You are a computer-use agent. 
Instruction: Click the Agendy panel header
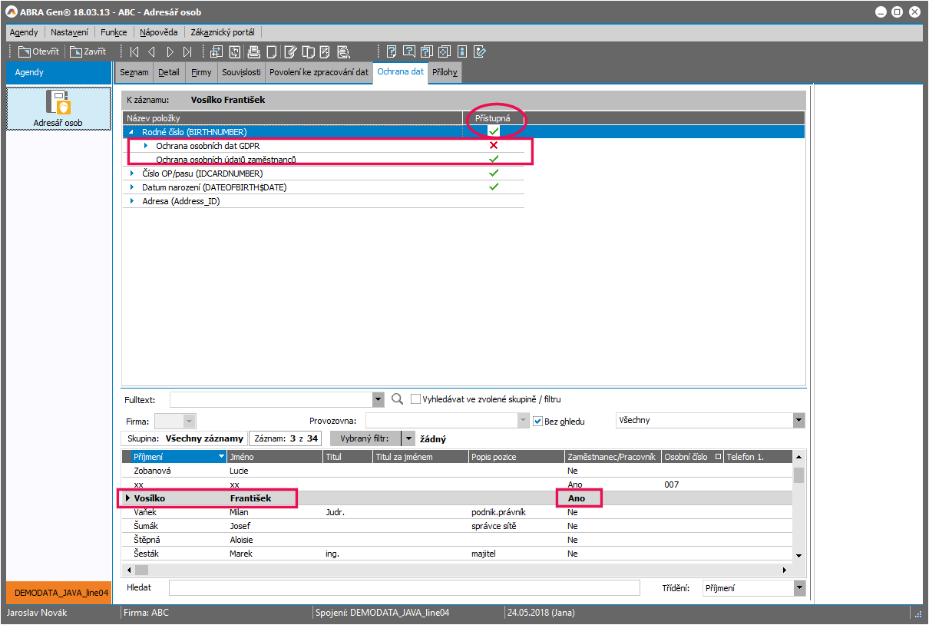[x=59, y=72]
